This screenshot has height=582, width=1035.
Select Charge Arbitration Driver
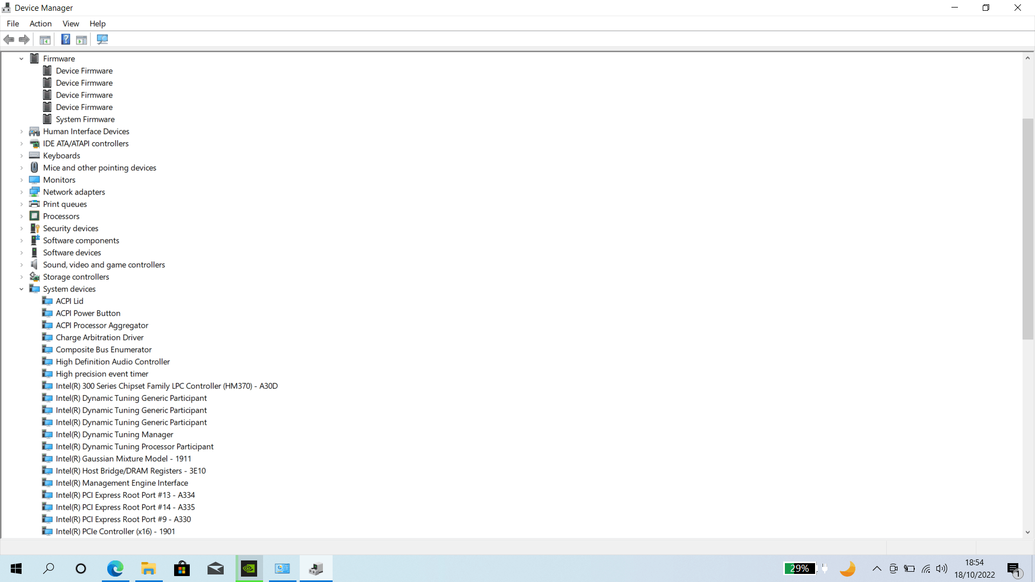pos(100,337)
